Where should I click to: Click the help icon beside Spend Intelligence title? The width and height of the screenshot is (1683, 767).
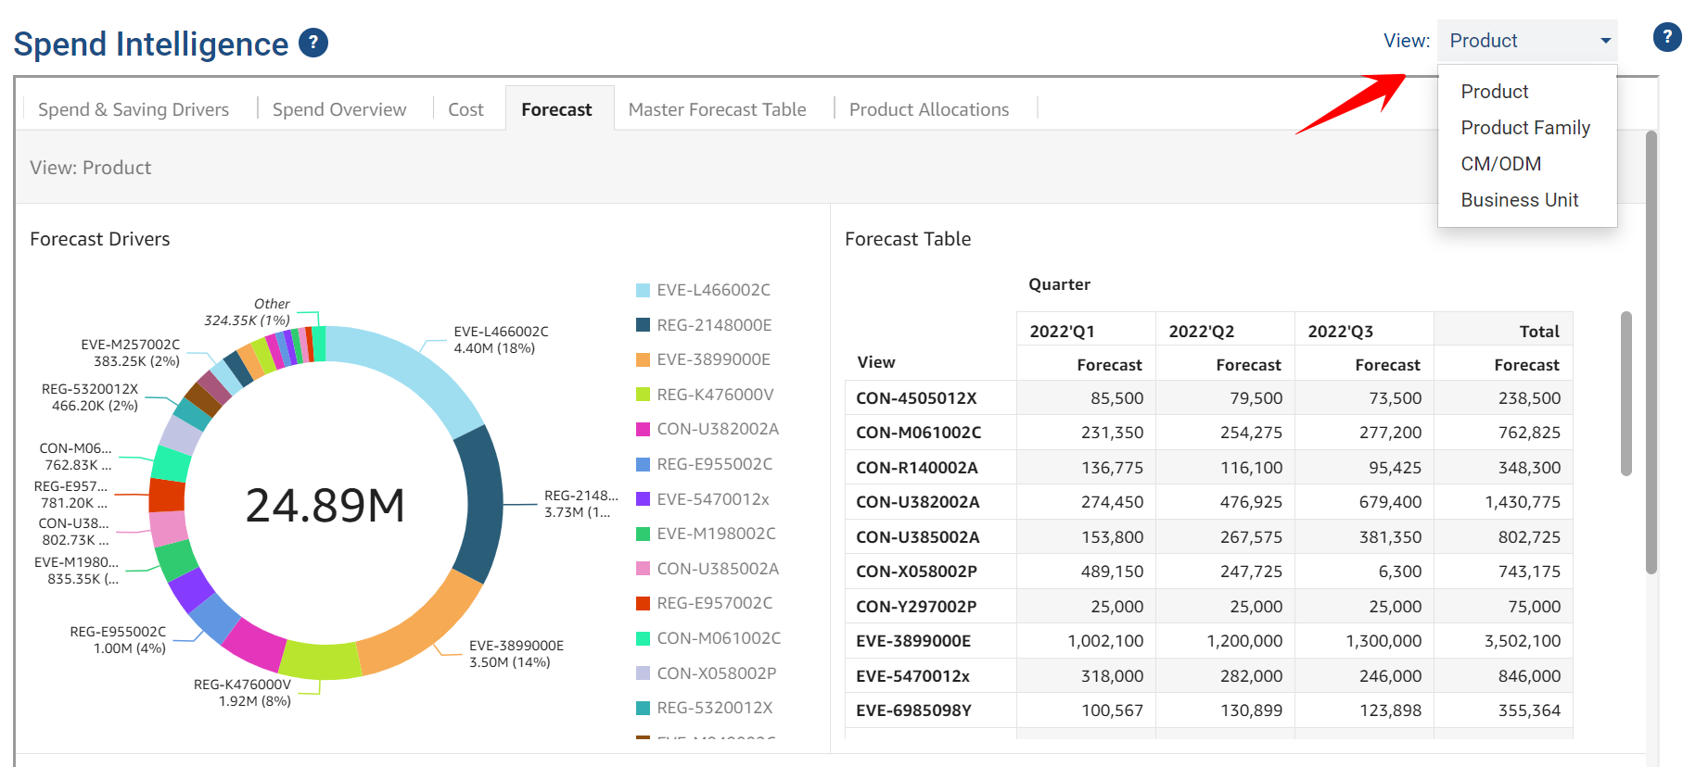coord(313,43)
